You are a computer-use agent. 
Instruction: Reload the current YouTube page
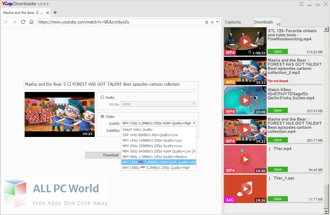pyautogui.click(x=23, y=22)
